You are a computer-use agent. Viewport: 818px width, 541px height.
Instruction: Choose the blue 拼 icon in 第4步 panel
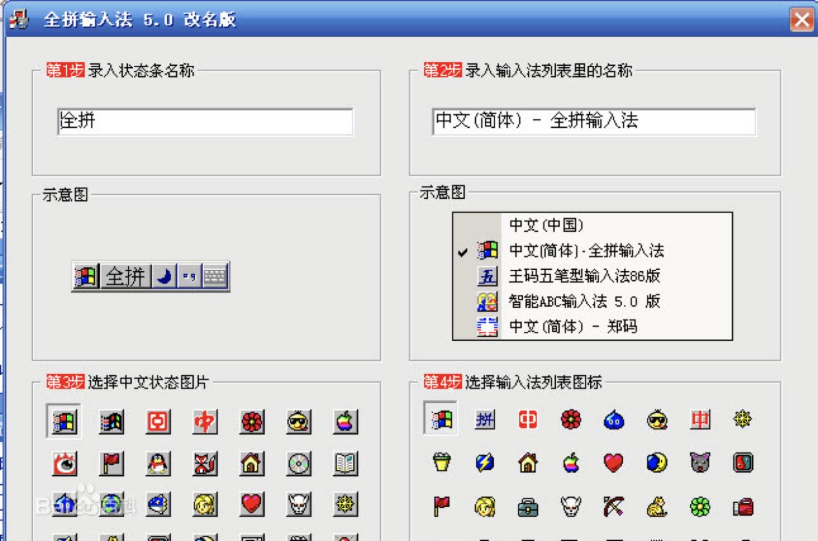[x=484, y=420]
